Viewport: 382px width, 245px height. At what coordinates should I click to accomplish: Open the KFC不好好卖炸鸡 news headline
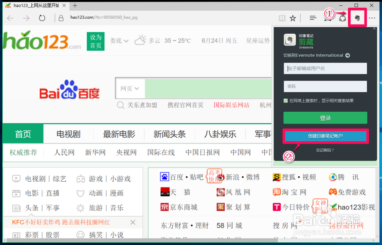click(61, 222)
